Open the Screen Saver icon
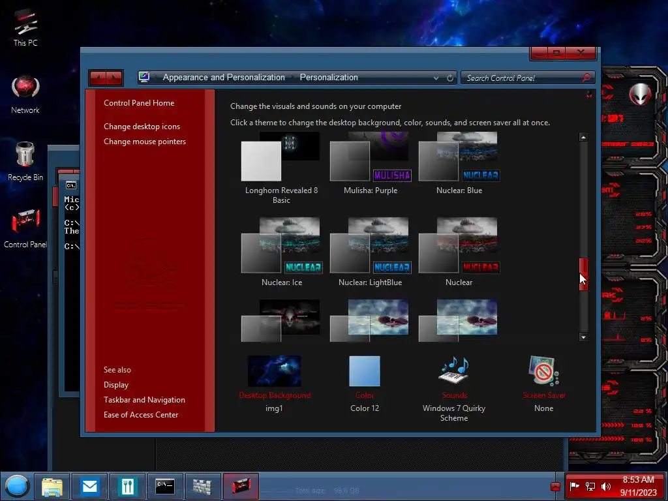Viewport: 668px width, 501px height. (x=543, y=371)
